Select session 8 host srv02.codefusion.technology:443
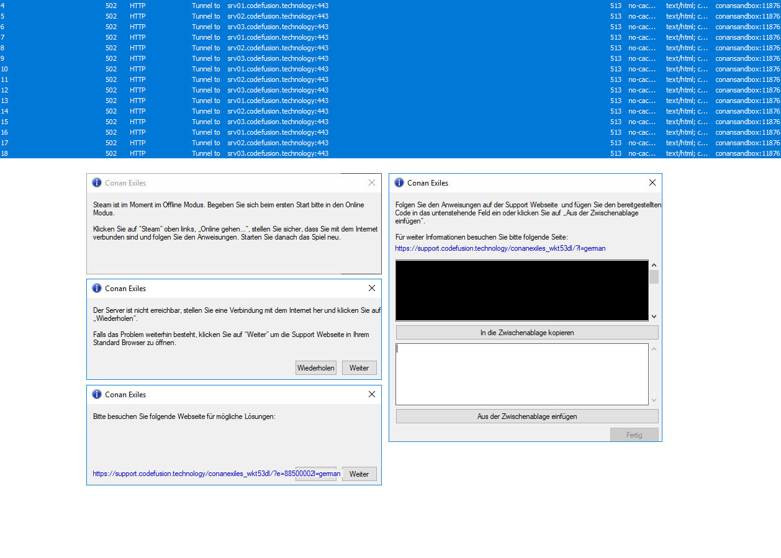This screenshot has height=558, width=781. click(x=278, y=48)
